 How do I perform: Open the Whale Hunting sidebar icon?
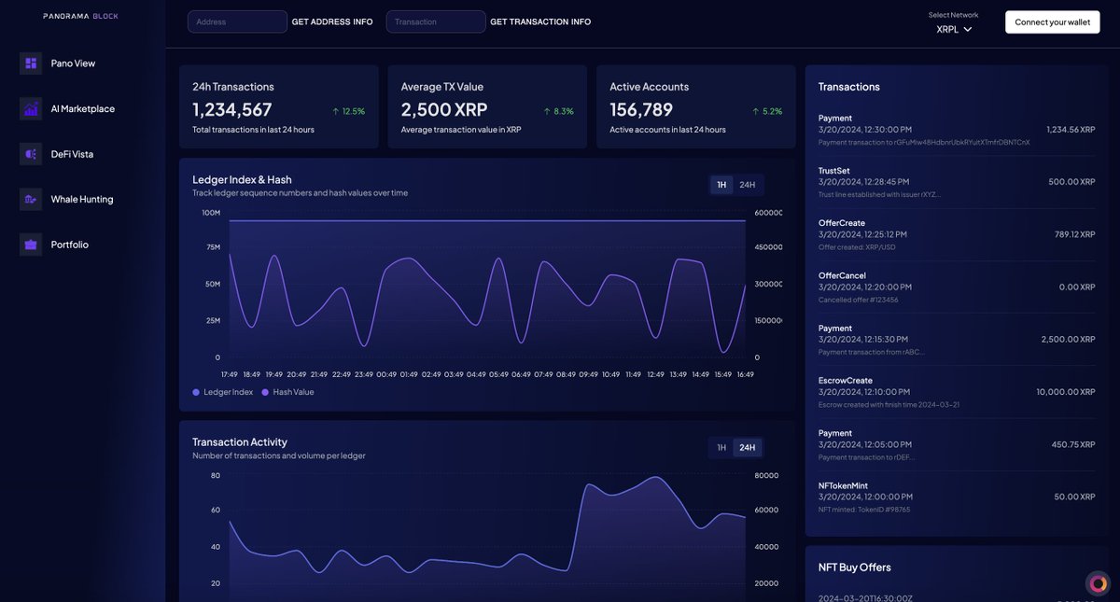31,199
